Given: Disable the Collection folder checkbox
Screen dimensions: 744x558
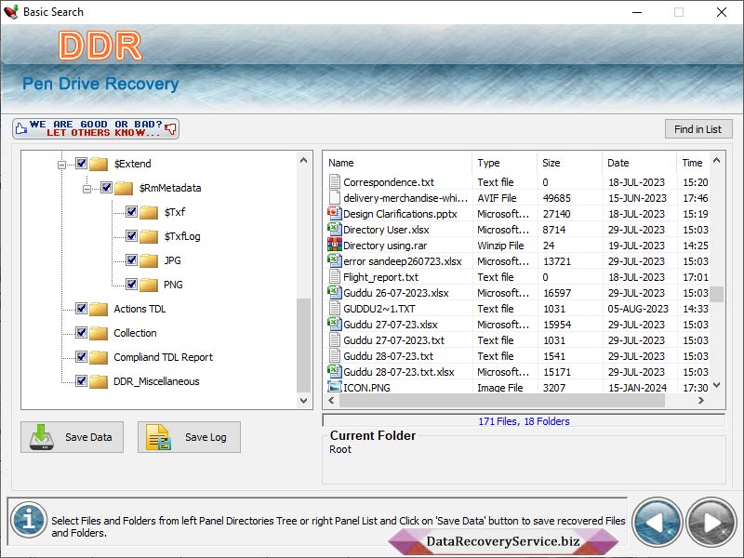Looking at the screenshot, I should pos(83,333).
